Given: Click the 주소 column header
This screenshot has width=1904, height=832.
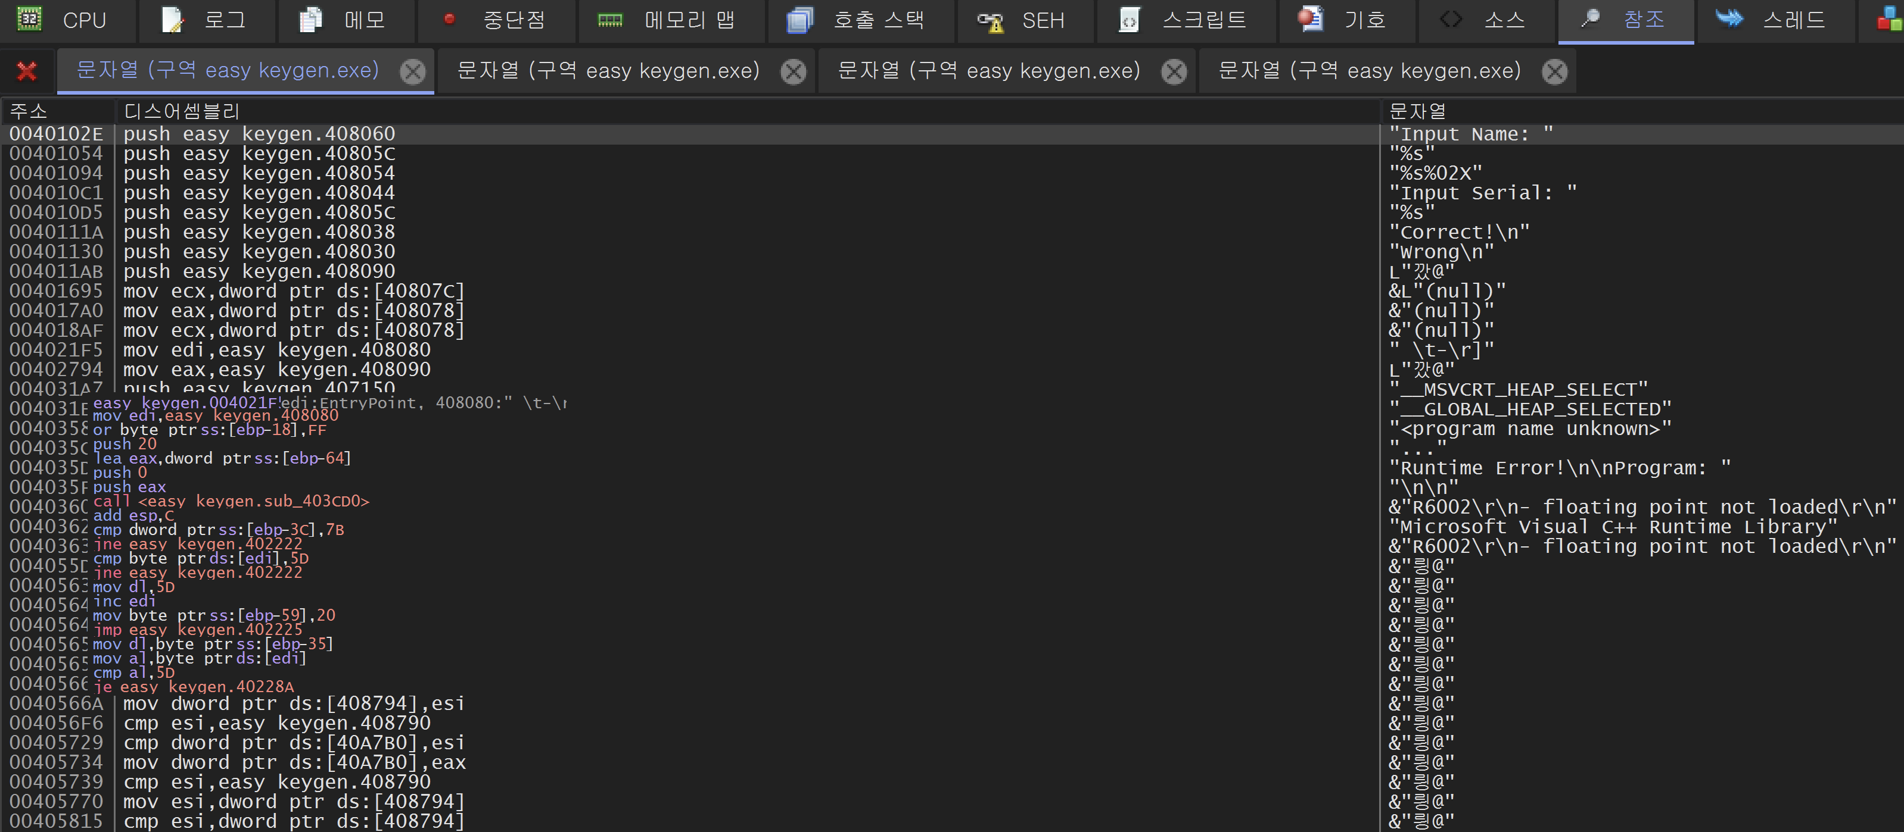Looking at the screenshot, I should pos(30,111).
